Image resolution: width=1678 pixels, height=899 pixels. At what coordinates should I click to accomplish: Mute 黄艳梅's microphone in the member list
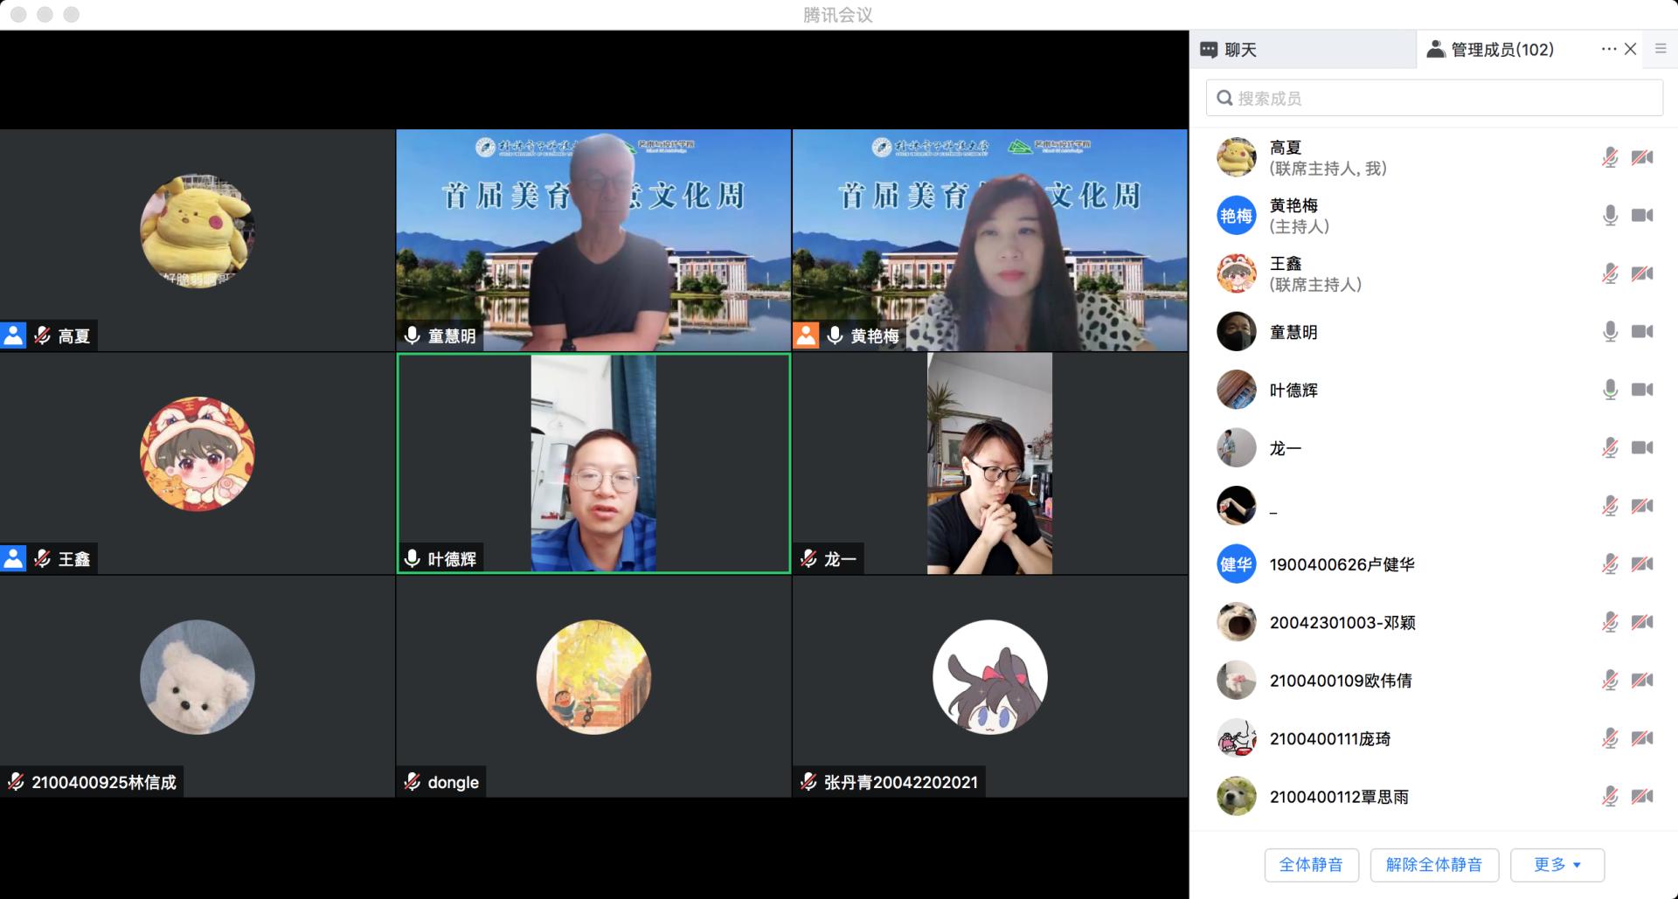click(x=1610, y=216)
